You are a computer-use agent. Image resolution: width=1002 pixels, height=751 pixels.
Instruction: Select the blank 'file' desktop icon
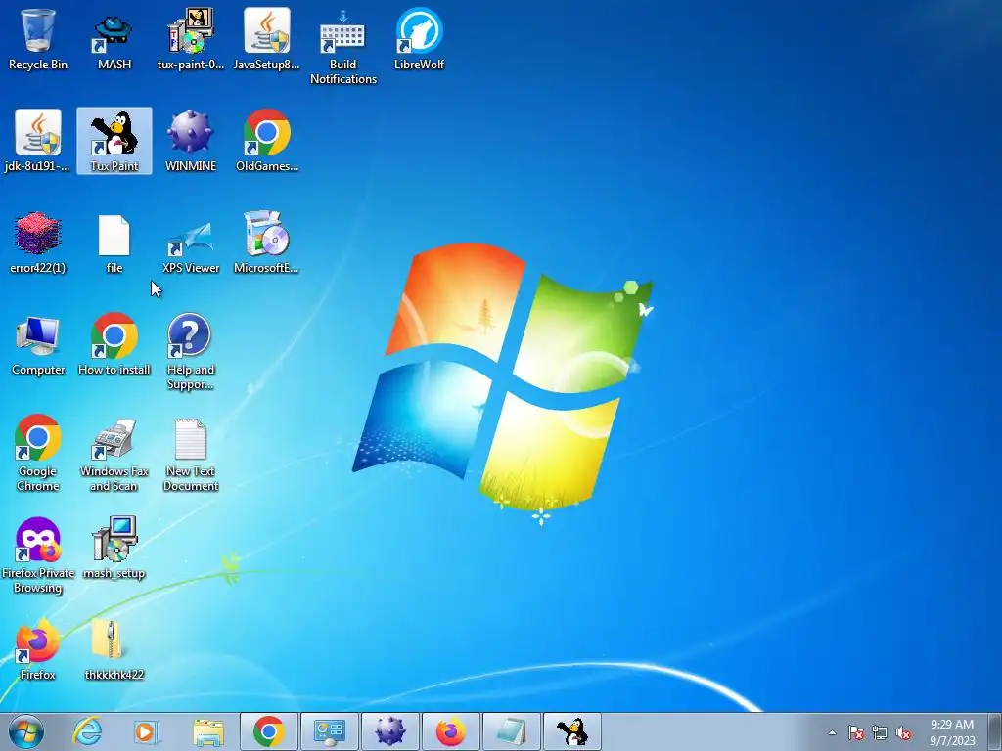[x=114, y=243]
